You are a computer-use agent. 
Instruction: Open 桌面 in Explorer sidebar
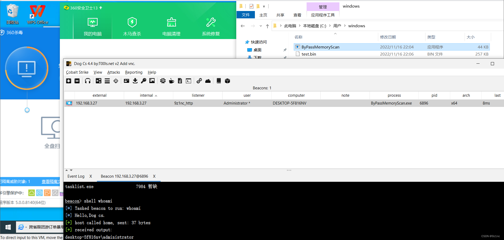tap(255, 50)
